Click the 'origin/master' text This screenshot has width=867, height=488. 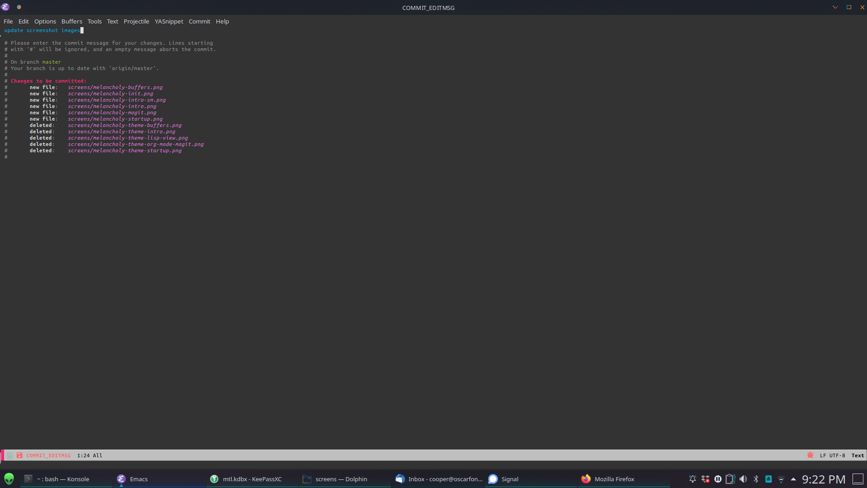click(x=133, y=68)
